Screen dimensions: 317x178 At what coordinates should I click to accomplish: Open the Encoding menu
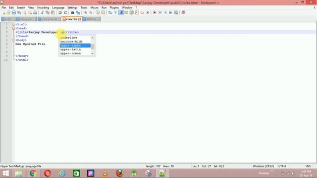[x=43, y=7]
